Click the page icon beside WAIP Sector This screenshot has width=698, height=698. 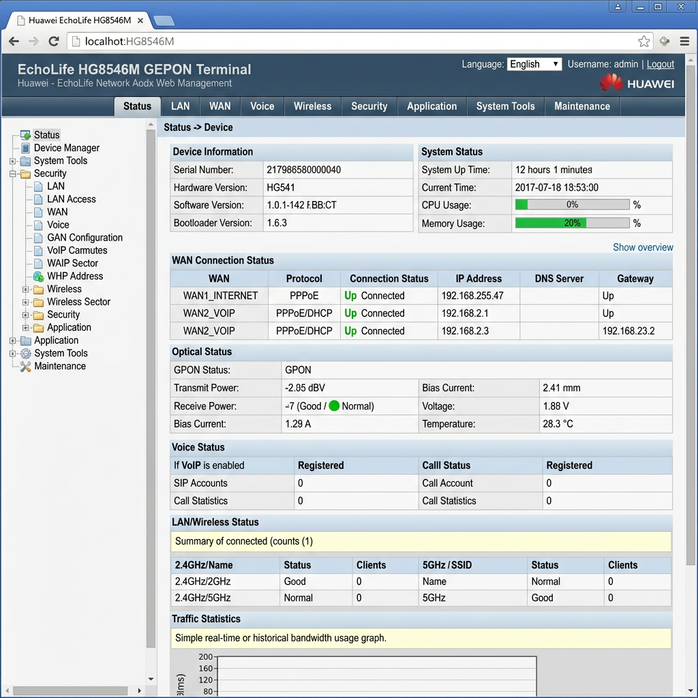point(39,264)
